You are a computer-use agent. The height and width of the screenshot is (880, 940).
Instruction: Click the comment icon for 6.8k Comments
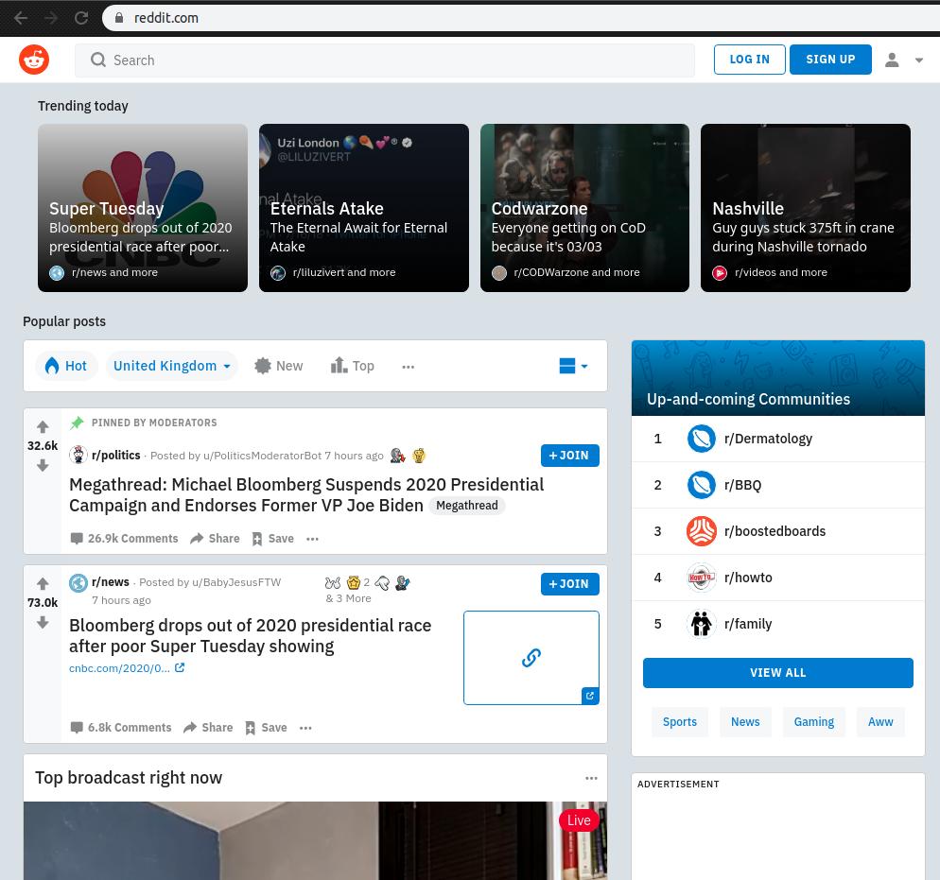[x=77, y=727]
